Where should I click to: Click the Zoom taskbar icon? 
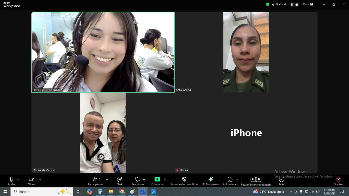143,192
